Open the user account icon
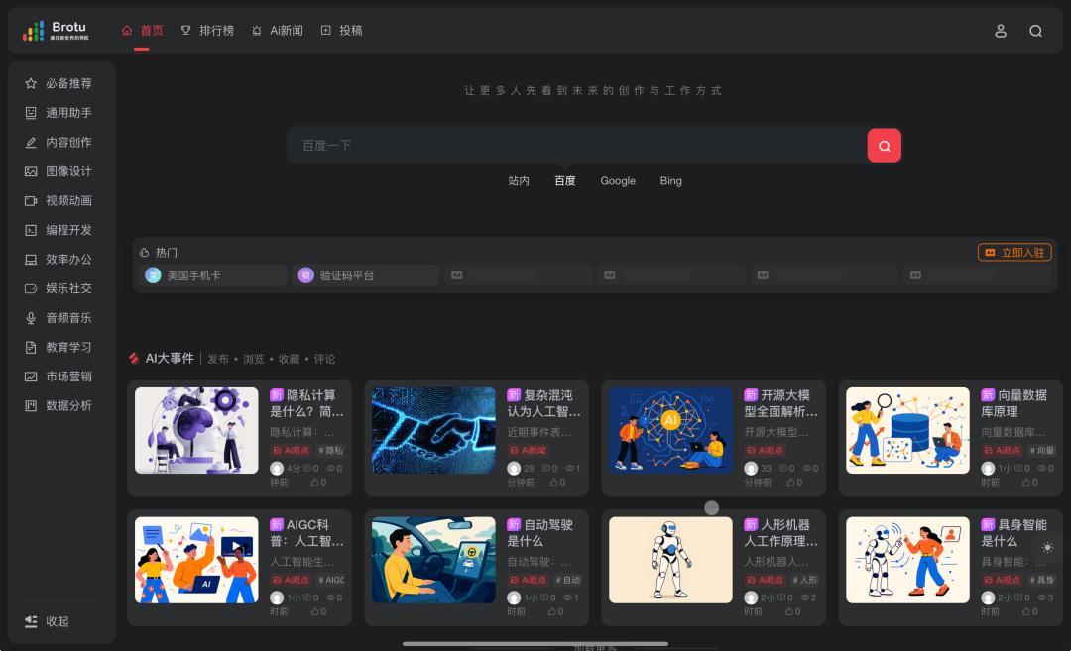Image resolution: width=1071 pixels, height=651 pixels. click(1000, 31)
